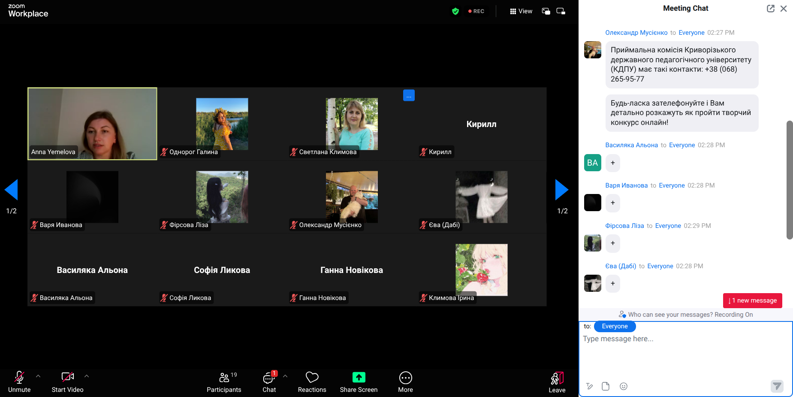Viewport: 793px width, 397px height.
Task: Open the View layout menu
Action: point(521,11)
